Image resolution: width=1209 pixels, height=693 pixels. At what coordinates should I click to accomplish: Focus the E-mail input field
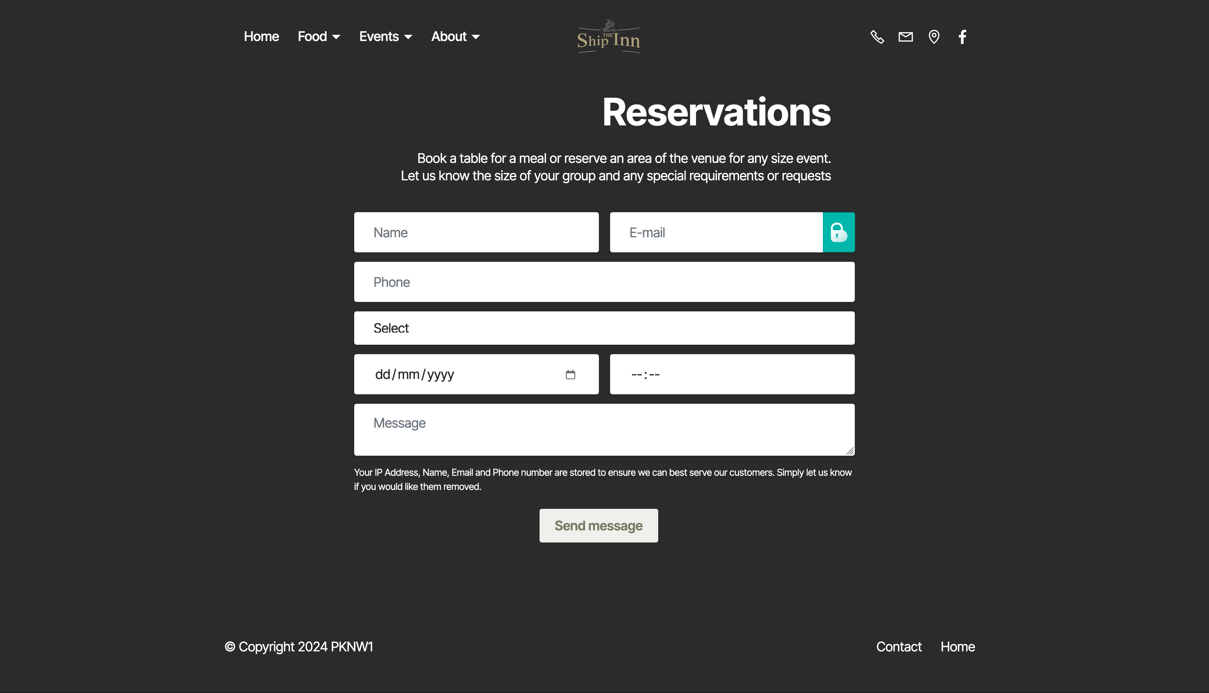716,232
